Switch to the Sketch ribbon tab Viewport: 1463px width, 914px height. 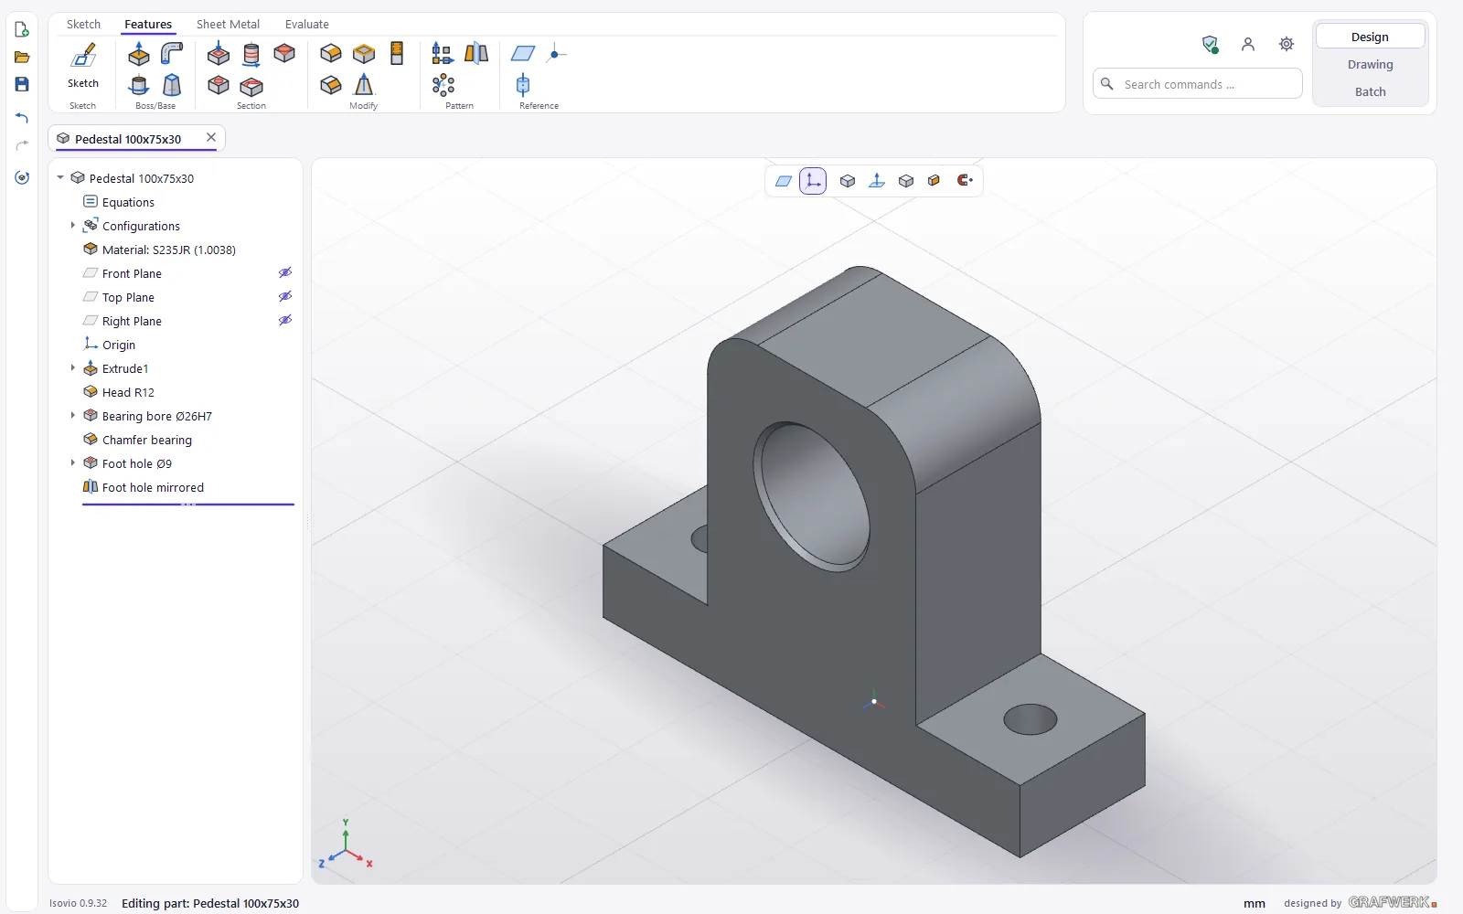pyautogui.click(x=83, y=24)
